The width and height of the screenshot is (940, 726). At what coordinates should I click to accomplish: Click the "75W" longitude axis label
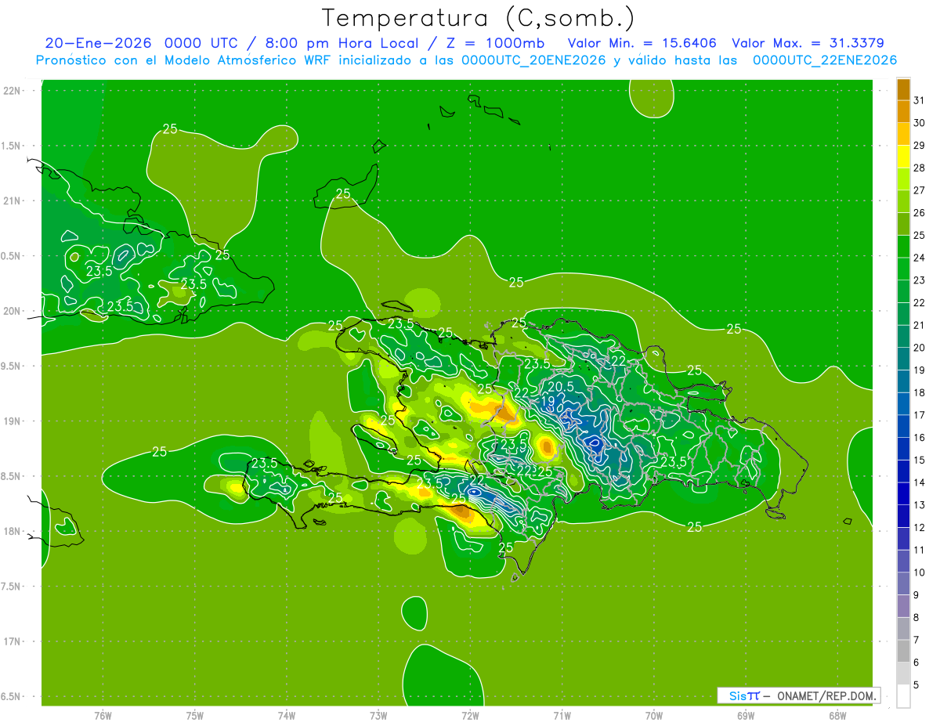[x=194, y=715]
